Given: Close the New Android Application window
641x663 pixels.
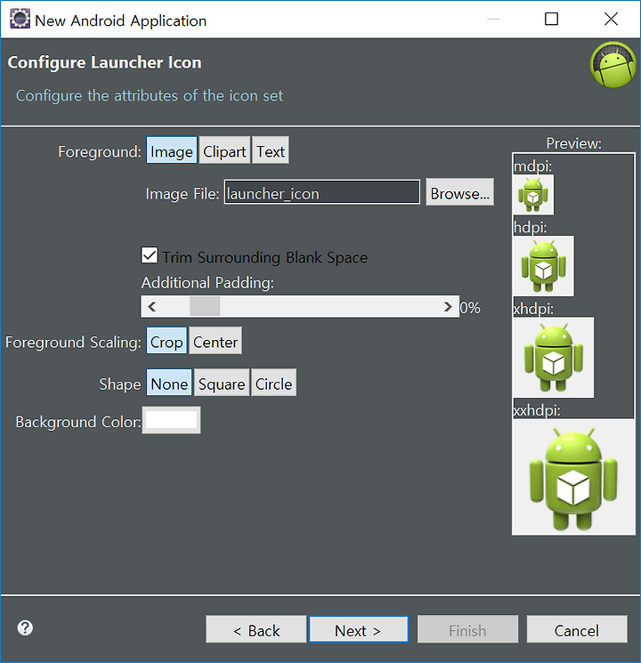Looking at the screenshot, I should pos(611,19).
